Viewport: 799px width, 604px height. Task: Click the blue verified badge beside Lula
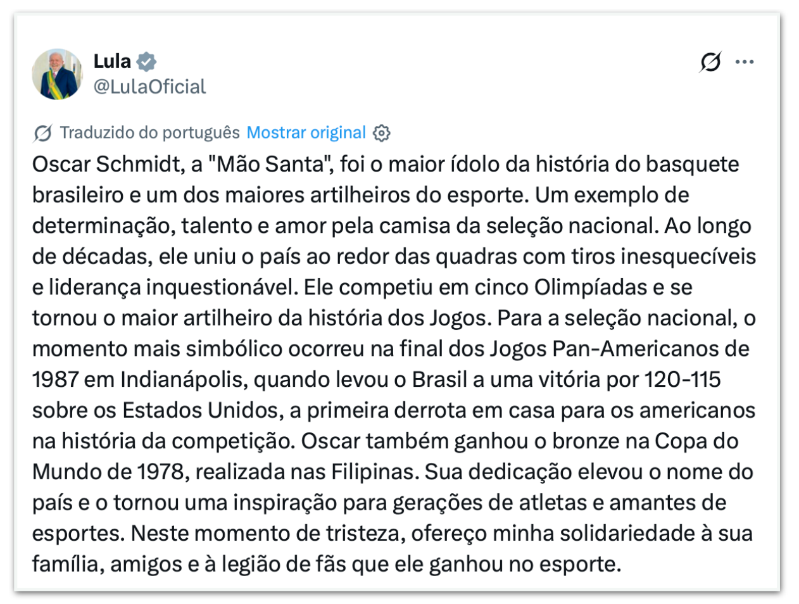coord(147,62)
